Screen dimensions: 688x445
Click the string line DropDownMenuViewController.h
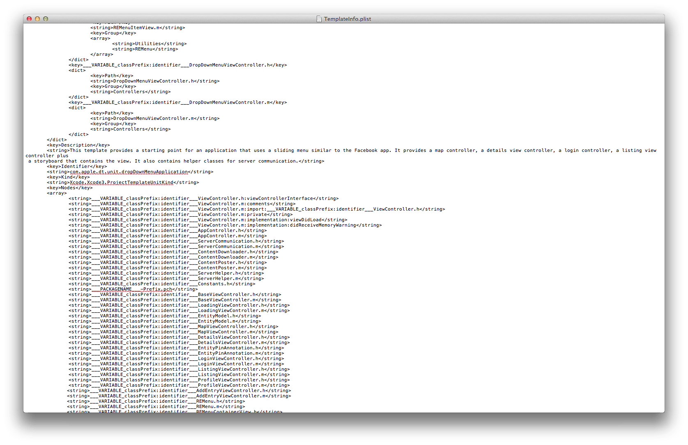coord(155,81)
